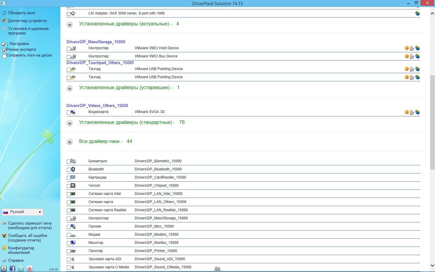435x272 pixels.
Task: Check the VMware VMCI Host Device checkbox
Action: (69, 48)
